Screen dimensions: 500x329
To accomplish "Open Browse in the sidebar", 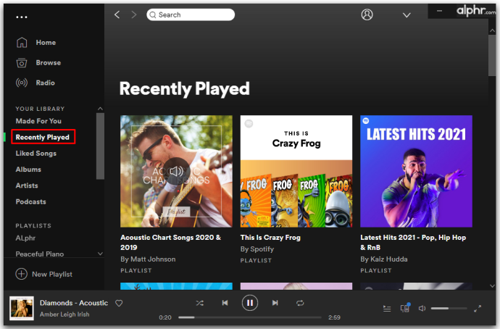I will [x=48, y=62].
